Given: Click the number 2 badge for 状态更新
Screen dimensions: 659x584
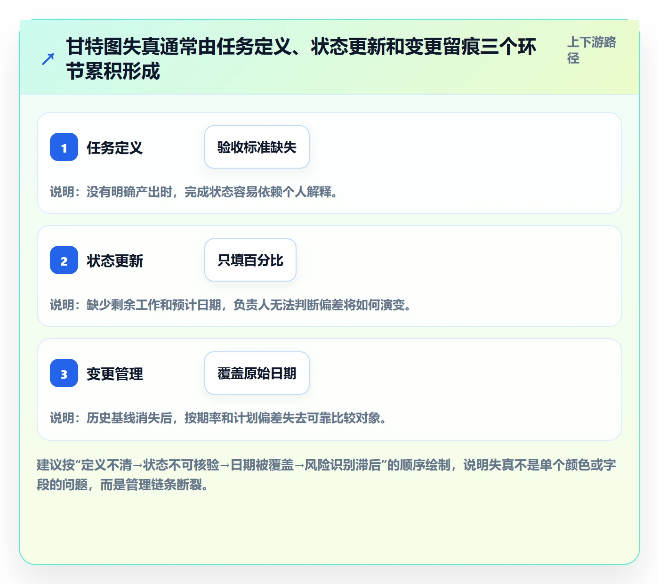Looking at the screenshot, I should coord(64,260).
